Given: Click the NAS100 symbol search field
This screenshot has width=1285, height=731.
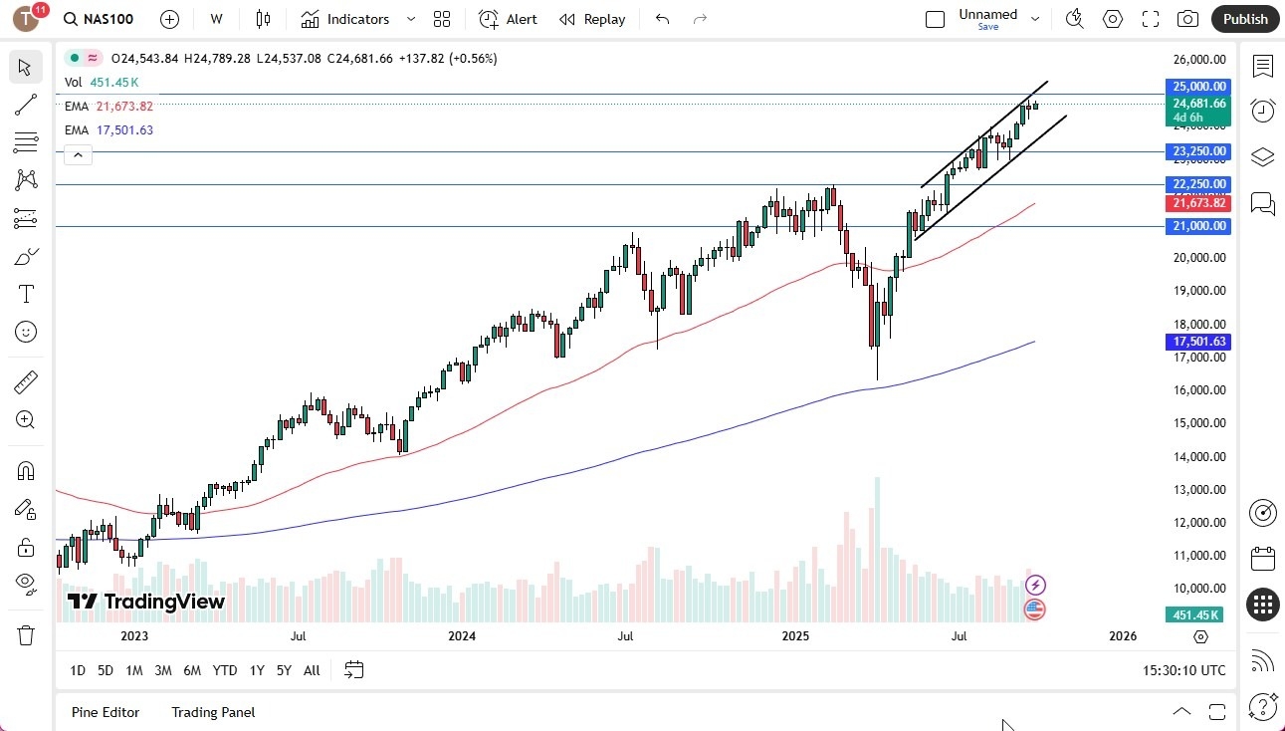Looking at the screenshot, I should (x=98, y=19).
